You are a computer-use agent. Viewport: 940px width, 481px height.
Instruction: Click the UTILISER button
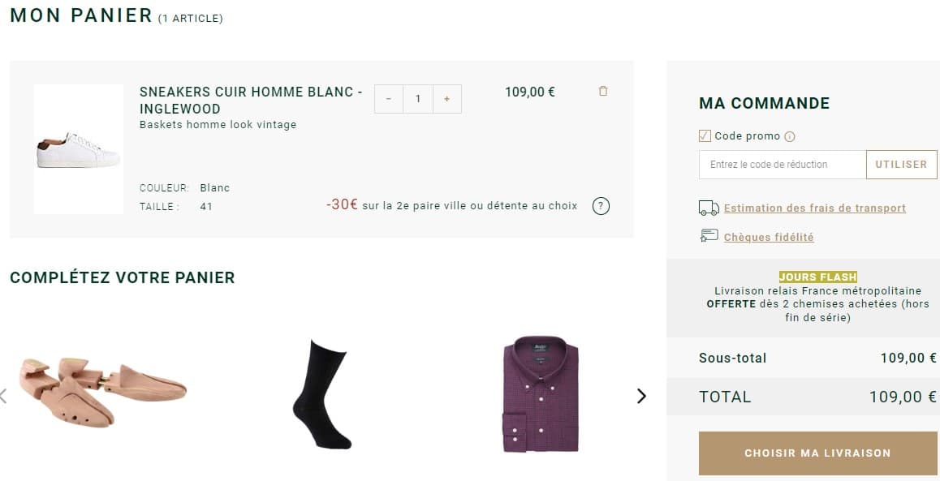click(901, 164)
